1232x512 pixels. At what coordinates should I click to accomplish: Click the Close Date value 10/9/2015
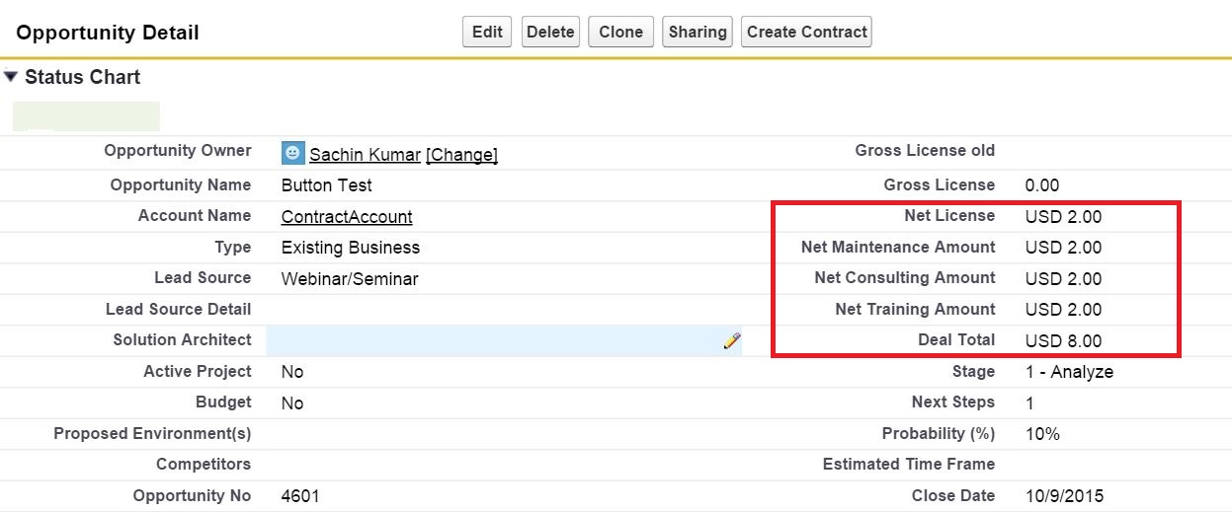(1064, 496)
